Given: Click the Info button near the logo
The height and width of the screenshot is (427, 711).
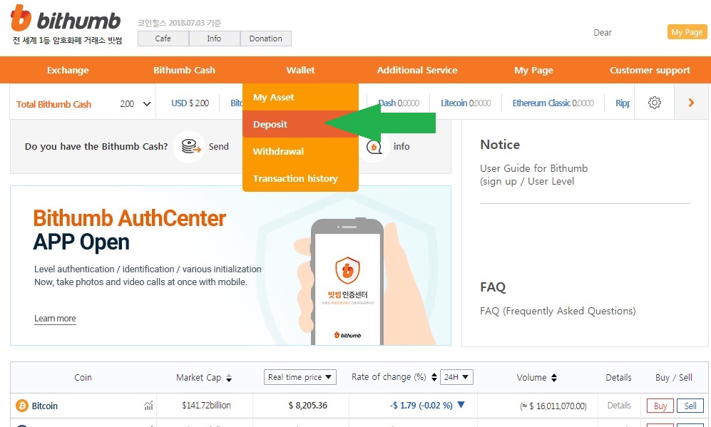Looking at the screenshot, I should (x=215, y=38).
